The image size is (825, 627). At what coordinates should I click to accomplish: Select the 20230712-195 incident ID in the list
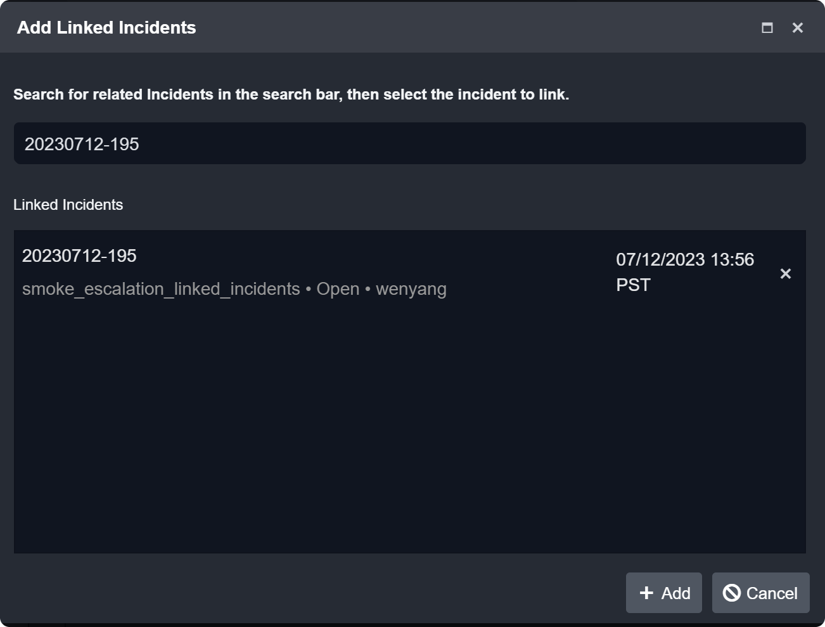[x=79, y=255]
